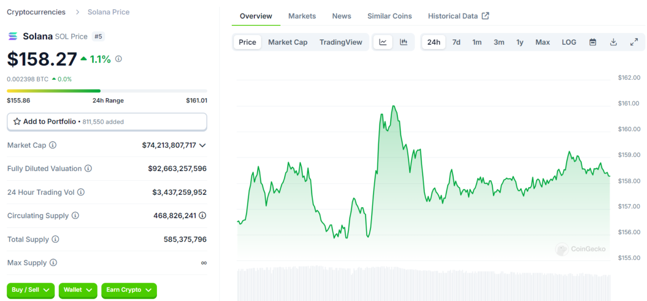Select the Max time range
This screenshot has width=647, height=301.
pos(542,42)
